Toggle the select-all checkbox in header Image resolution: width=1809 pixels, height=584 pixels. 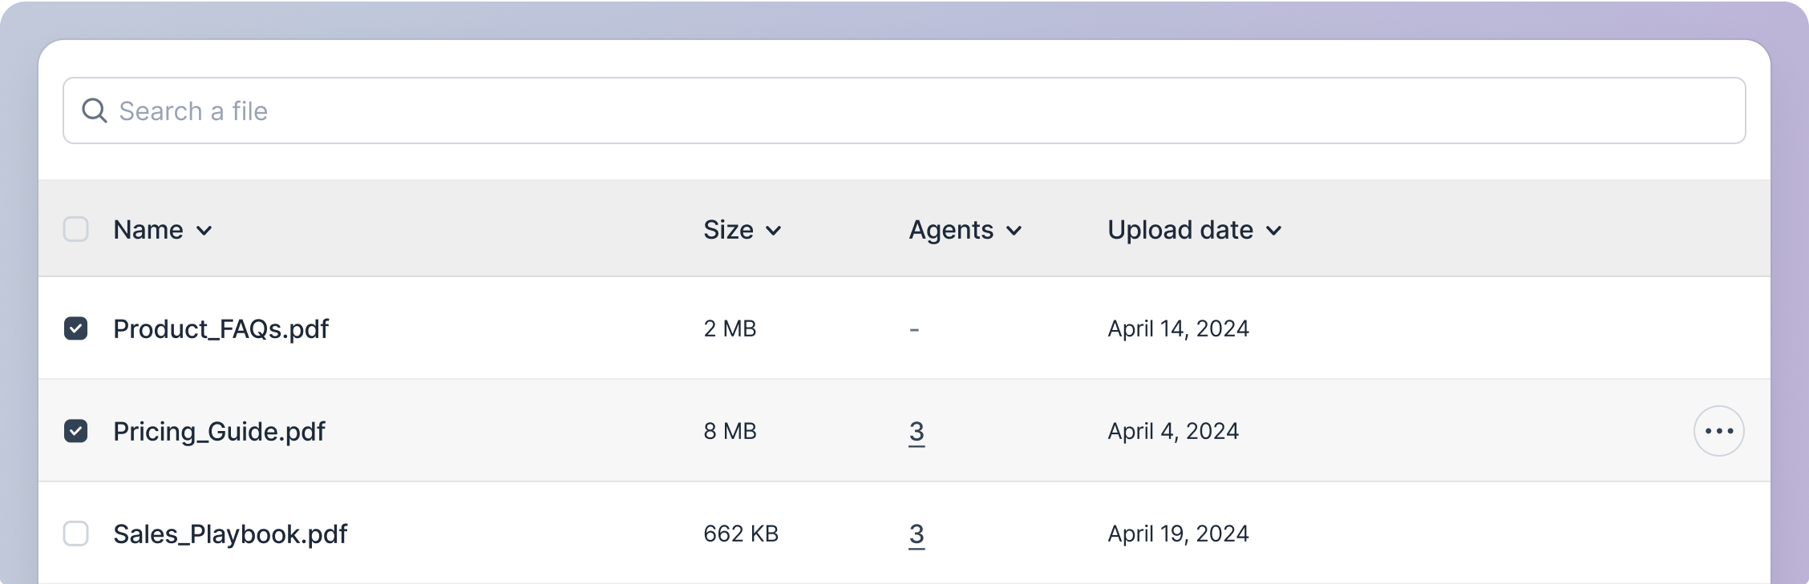[76, 229]
